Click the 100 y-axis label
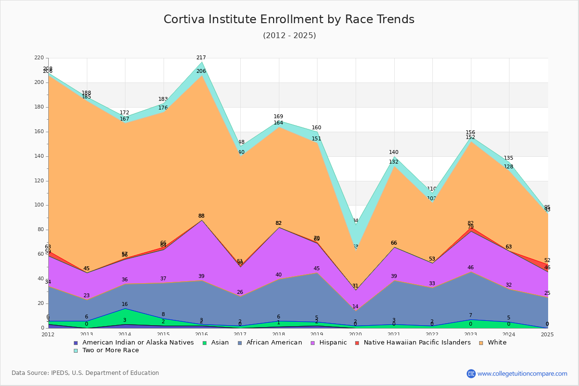 pos(40,205)
